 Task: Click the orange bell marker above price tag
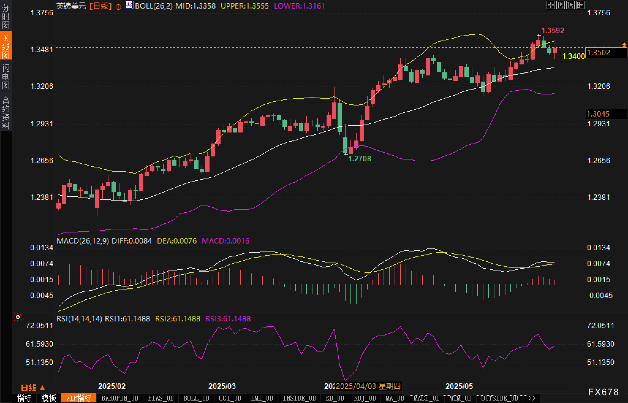(624, 45)
